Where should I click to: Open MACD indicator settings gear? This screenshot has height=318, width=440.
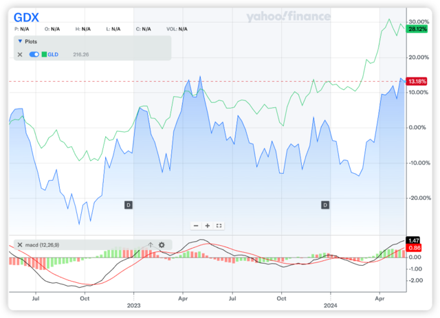(x=162, y=245)
